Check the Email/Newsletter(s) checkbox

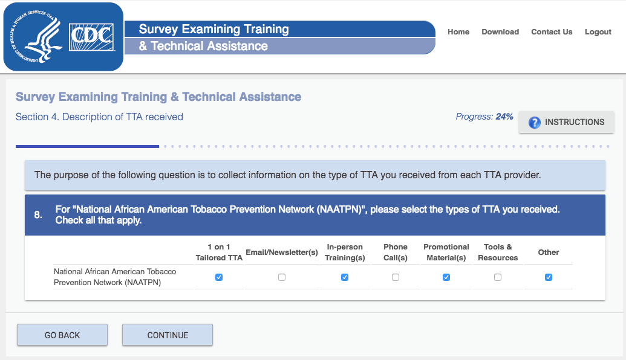[282, 277]
